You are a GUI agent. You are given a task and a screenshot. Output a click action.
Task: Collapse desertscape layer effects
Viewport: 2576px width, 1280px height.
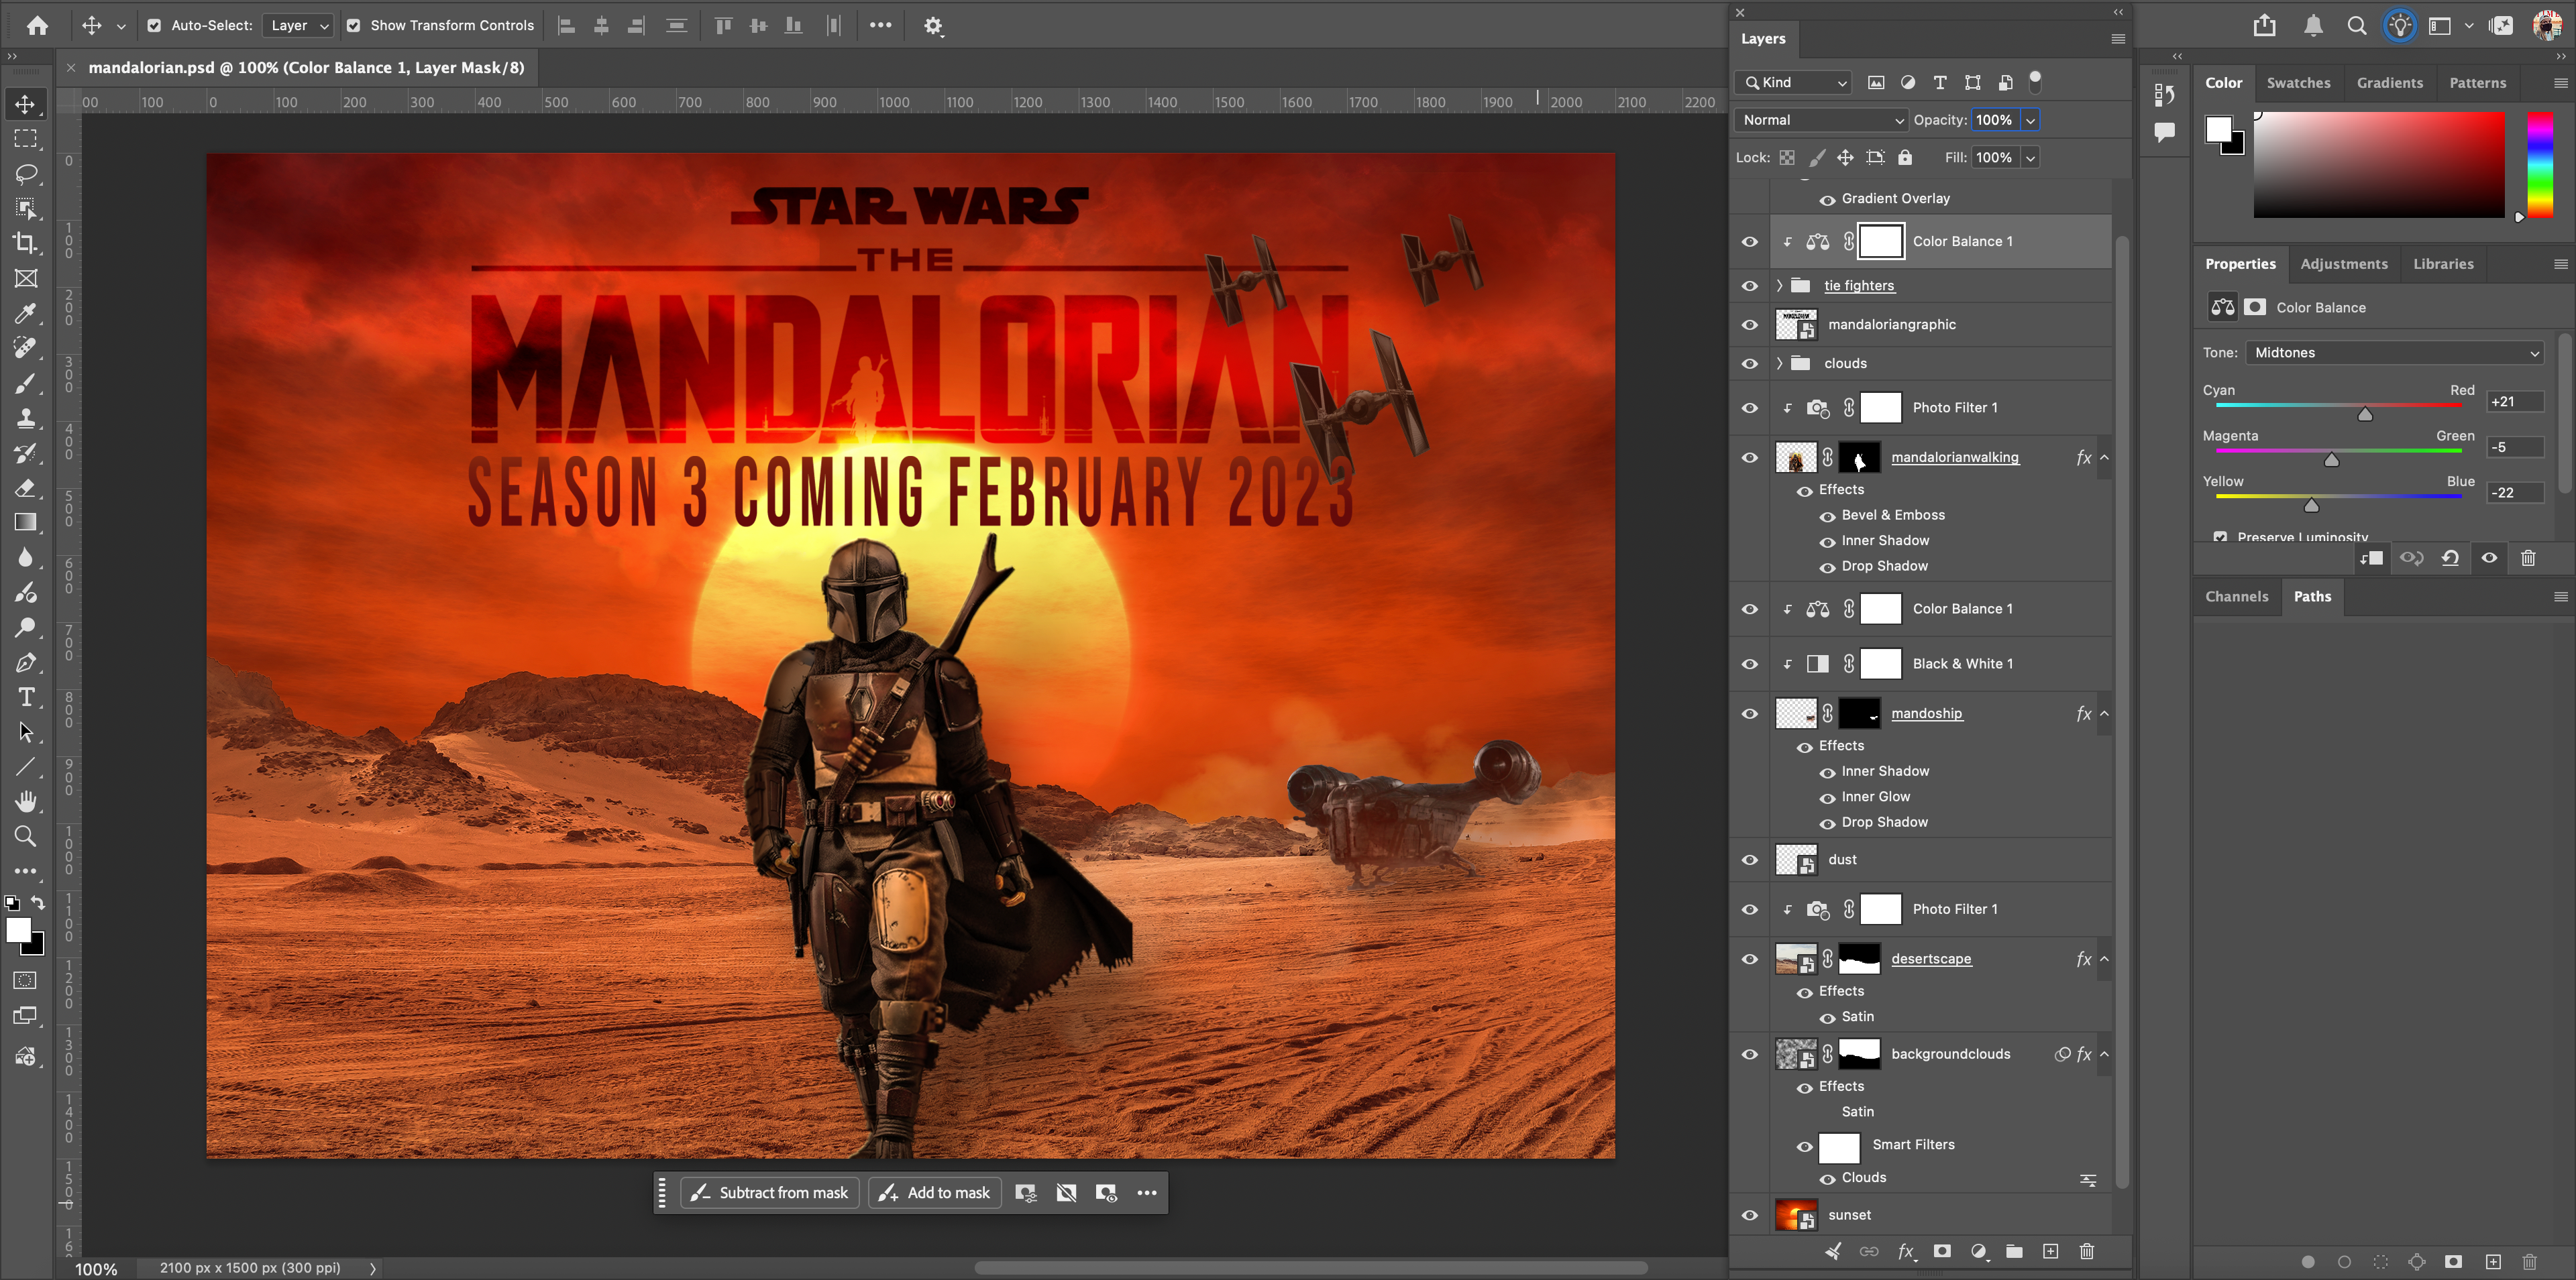coord(2104,959)
